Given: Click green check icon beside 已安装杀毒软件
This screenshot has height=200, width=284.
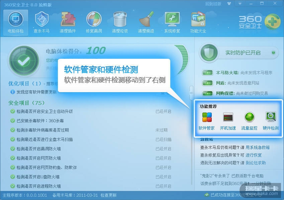Looking at the screenshot, I should click(x=12, y=121).
